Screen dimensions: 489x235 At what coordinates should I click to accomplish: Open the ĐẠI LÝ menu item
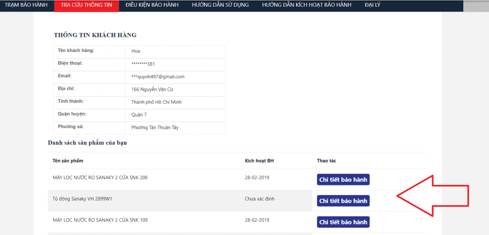point(372,5)
